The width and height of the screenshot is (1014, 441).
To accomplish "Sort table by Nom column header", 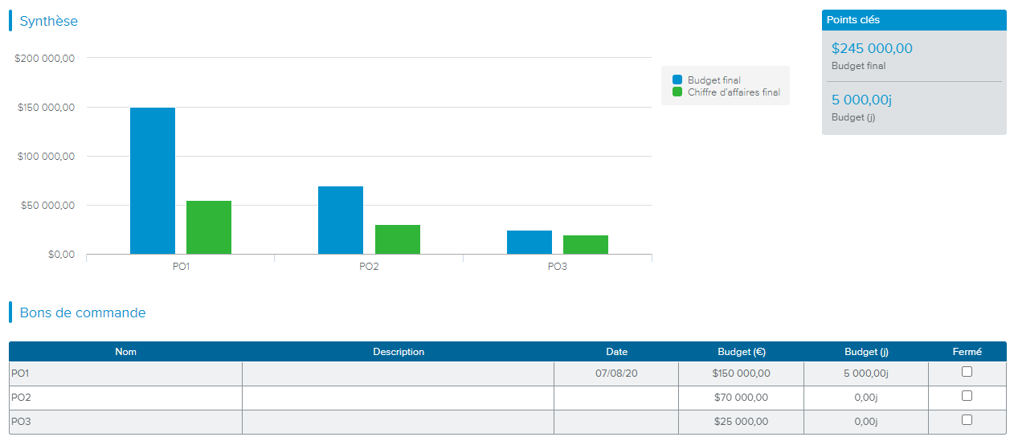I will click(x=125, y=352).
